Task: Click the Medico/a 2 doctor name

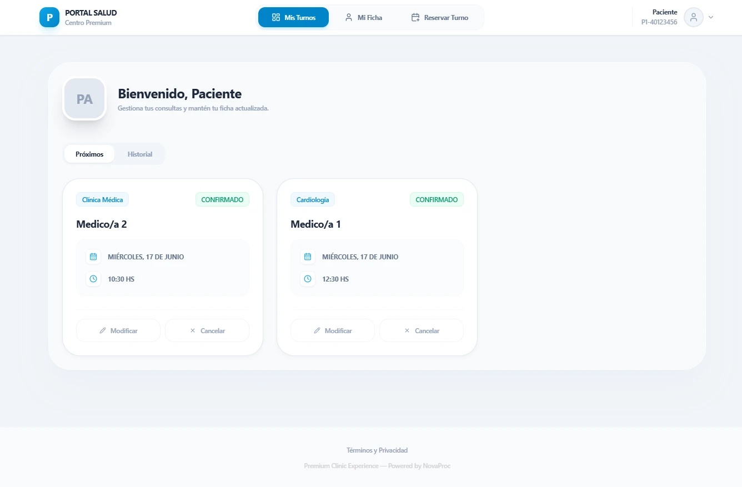Action: [102, 224]
